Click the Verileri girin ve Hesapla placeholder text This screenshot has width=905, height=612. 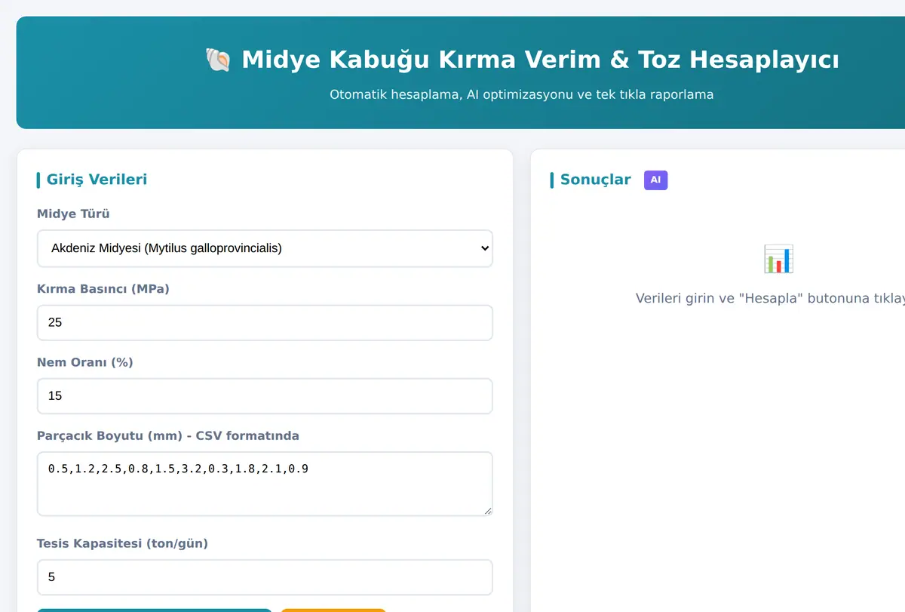click(x=770, y=298)
